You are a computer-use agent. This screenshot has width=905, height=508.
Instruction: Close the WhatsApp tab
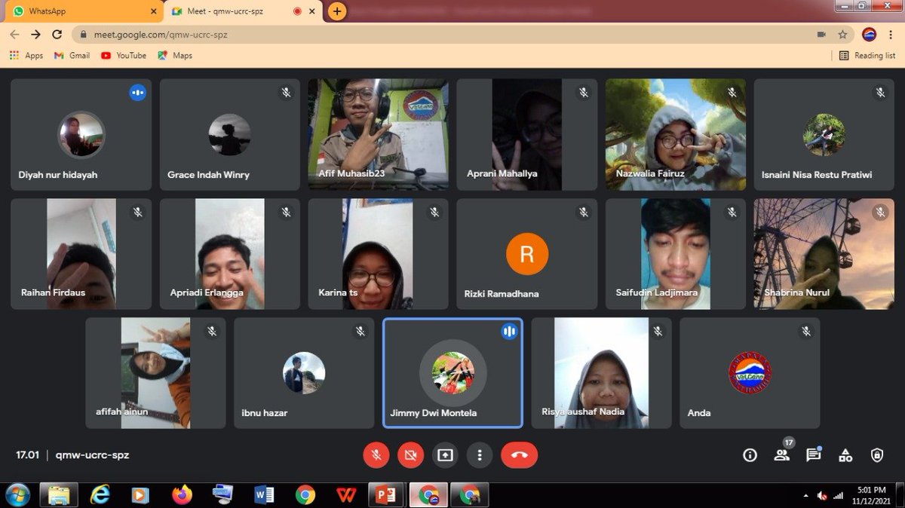(154, 11)
